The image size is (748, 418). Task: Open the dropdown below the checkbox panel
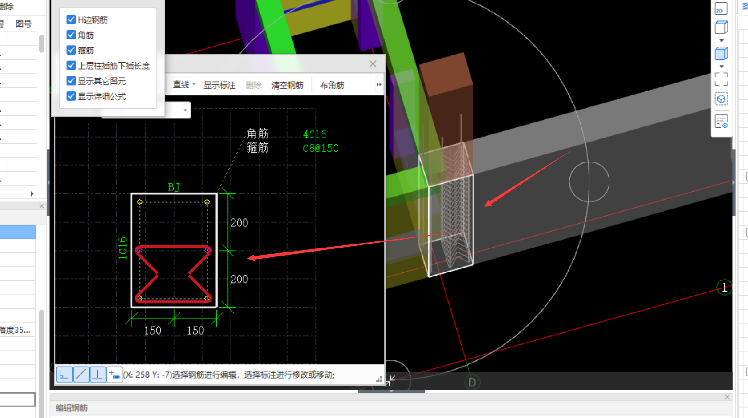point(185,110)
